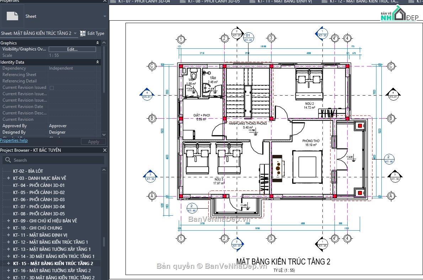Open the Sheet type selector dropdown
This screenshot has width=423, height=280.
105,16
